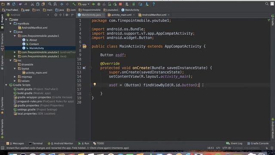Viewport: 275px width, 155px height.
Task: Click the Make Project hammer icon
Action: coord(74,4)
